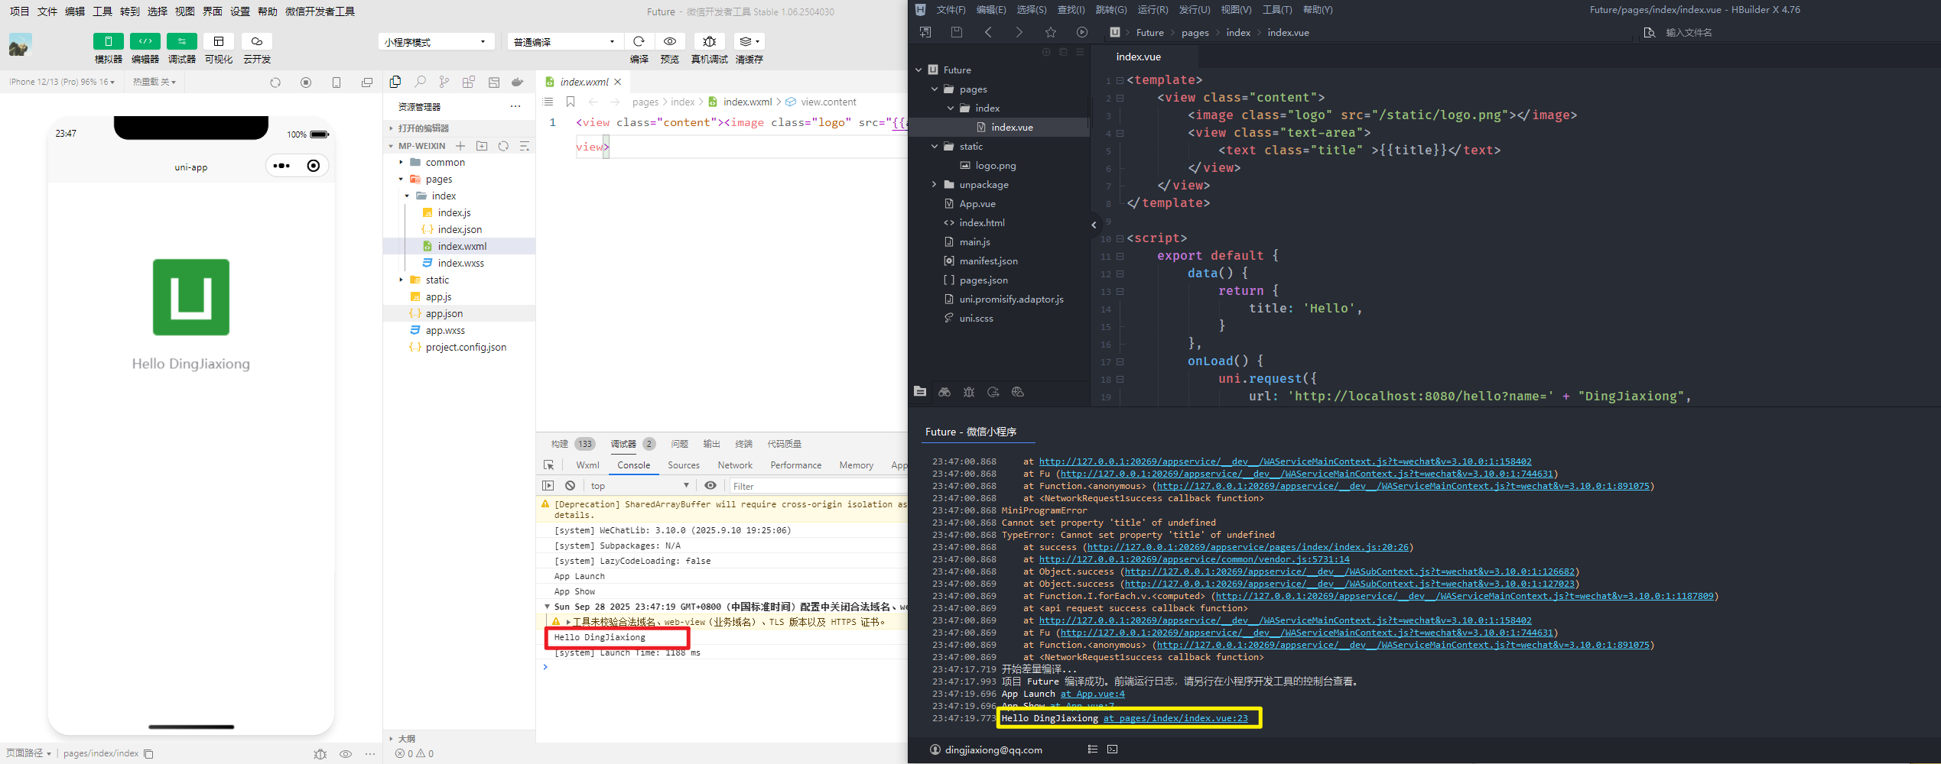Close the index.wxml editor tab
The height and width of the screenshot is (764, 1941).
pyautogui.click(x=618, y=82)
